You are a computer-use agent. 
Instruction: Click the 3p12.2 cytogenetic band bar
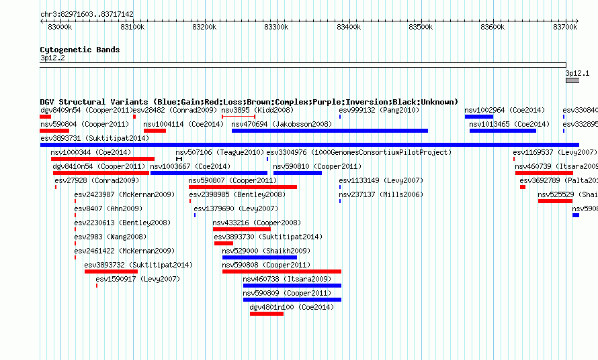[x=303, y=66]
